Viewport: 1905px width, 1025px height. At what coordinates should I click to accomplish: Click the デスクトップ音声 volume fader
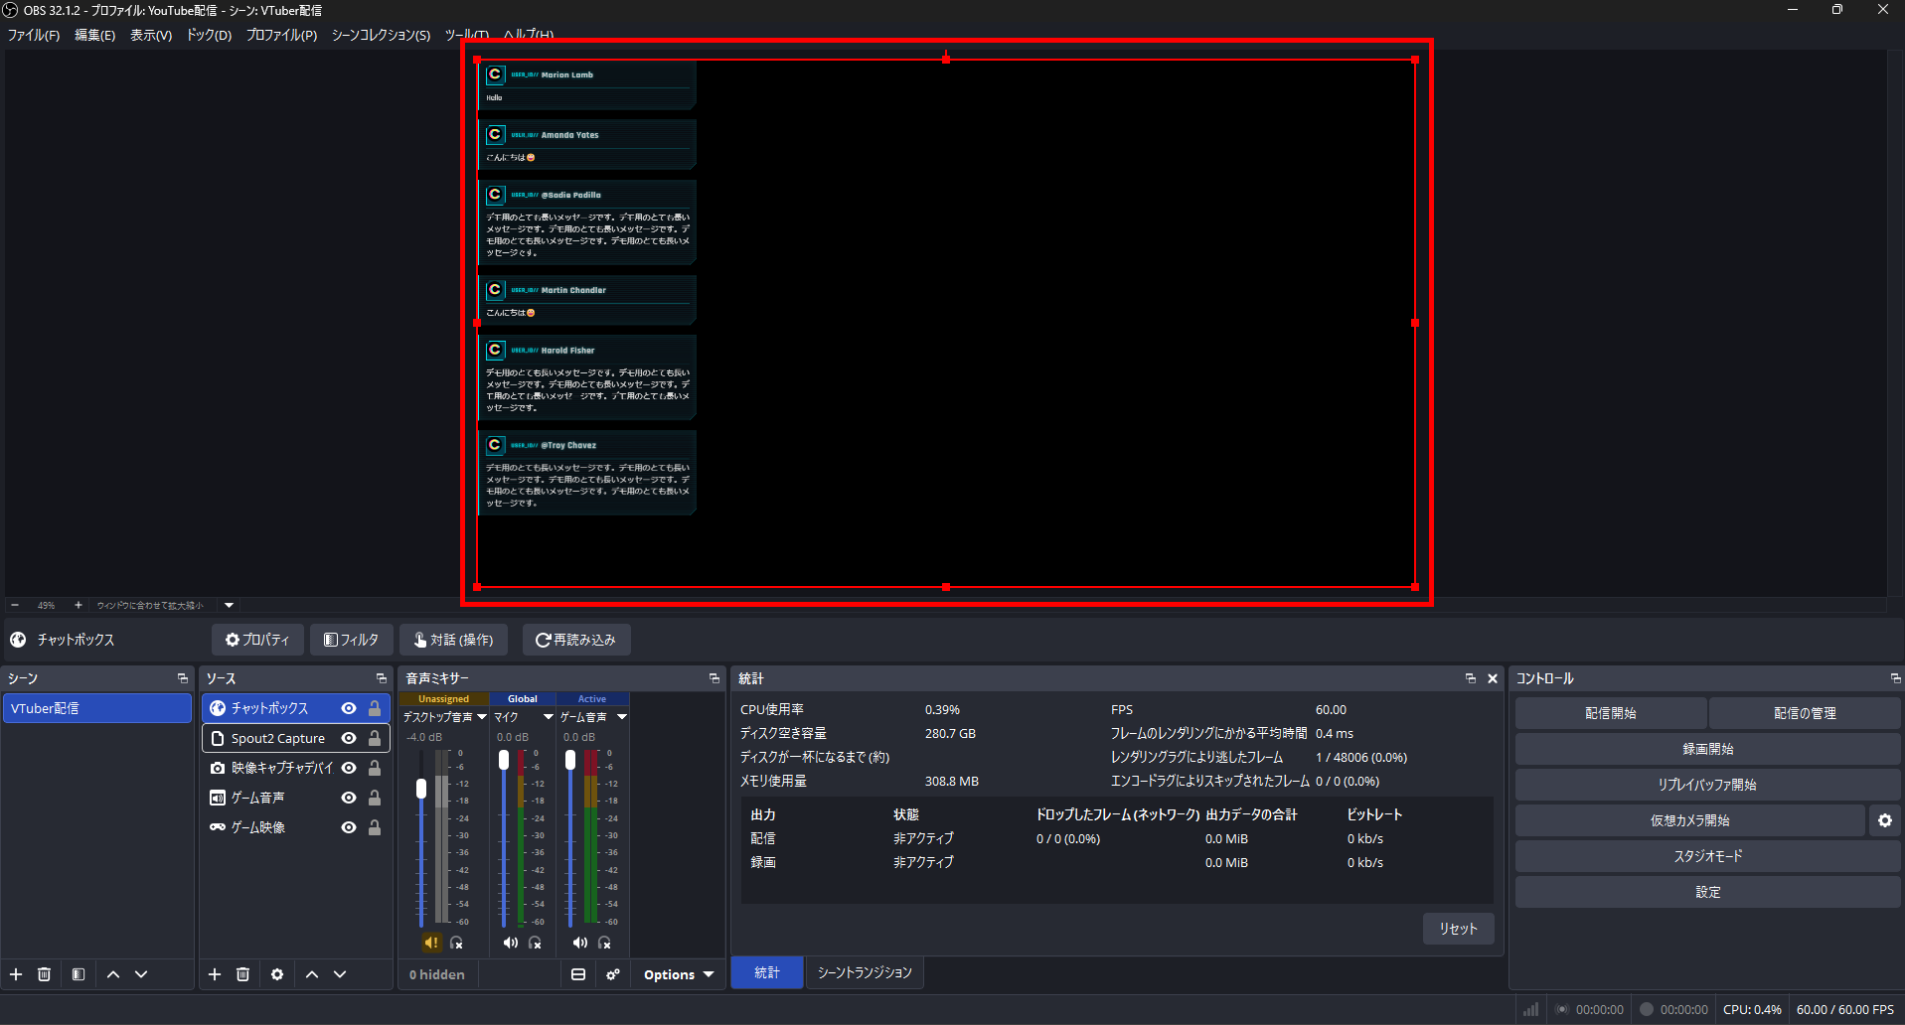[x=421, y=789]
